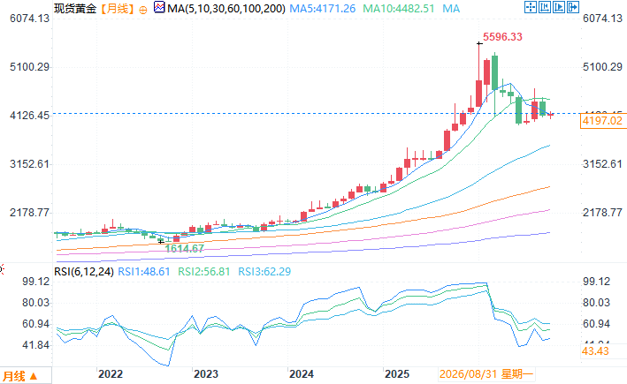Click the truncated MA label after MA10

[x=451, y=8]
